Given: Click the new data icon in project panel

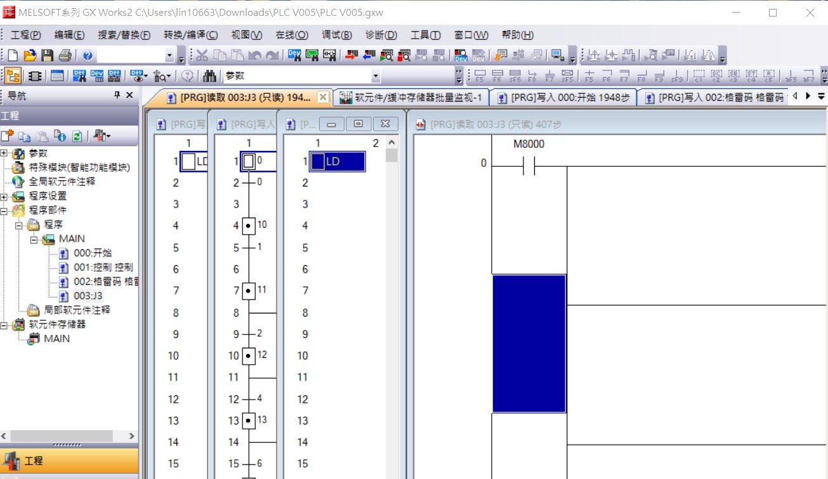Looking at the screenshot, I should [x=7, y=136].
